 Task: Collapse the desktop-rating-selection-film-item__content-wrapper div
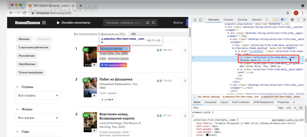pos(226,27)
